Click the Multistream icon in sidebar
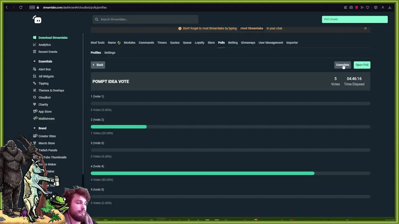 click(x=35, y=119)
